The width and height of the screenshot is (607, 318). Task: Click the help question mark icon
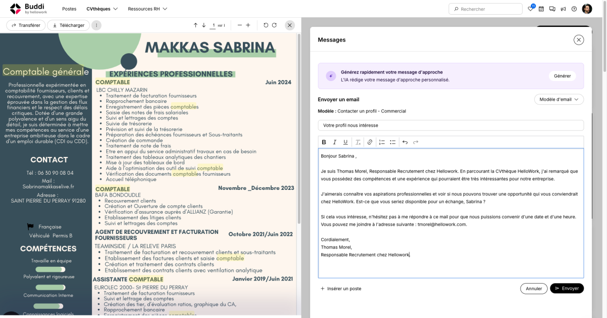574,9
